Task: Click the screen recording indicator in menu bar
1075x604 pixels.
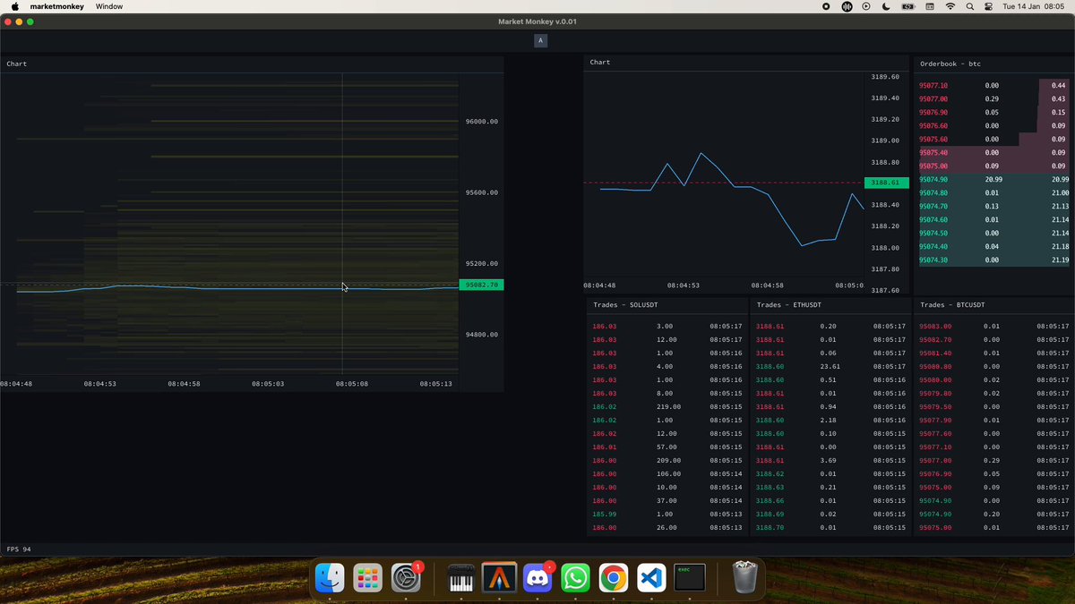Action: pos(826,6)
